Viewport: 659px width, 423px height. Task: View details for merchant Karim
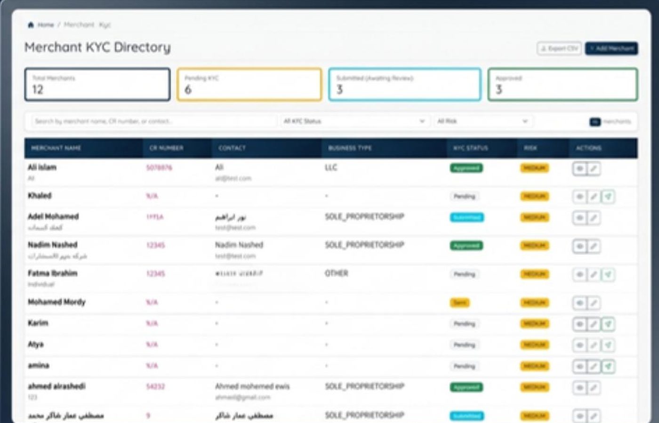coord(579,324)
